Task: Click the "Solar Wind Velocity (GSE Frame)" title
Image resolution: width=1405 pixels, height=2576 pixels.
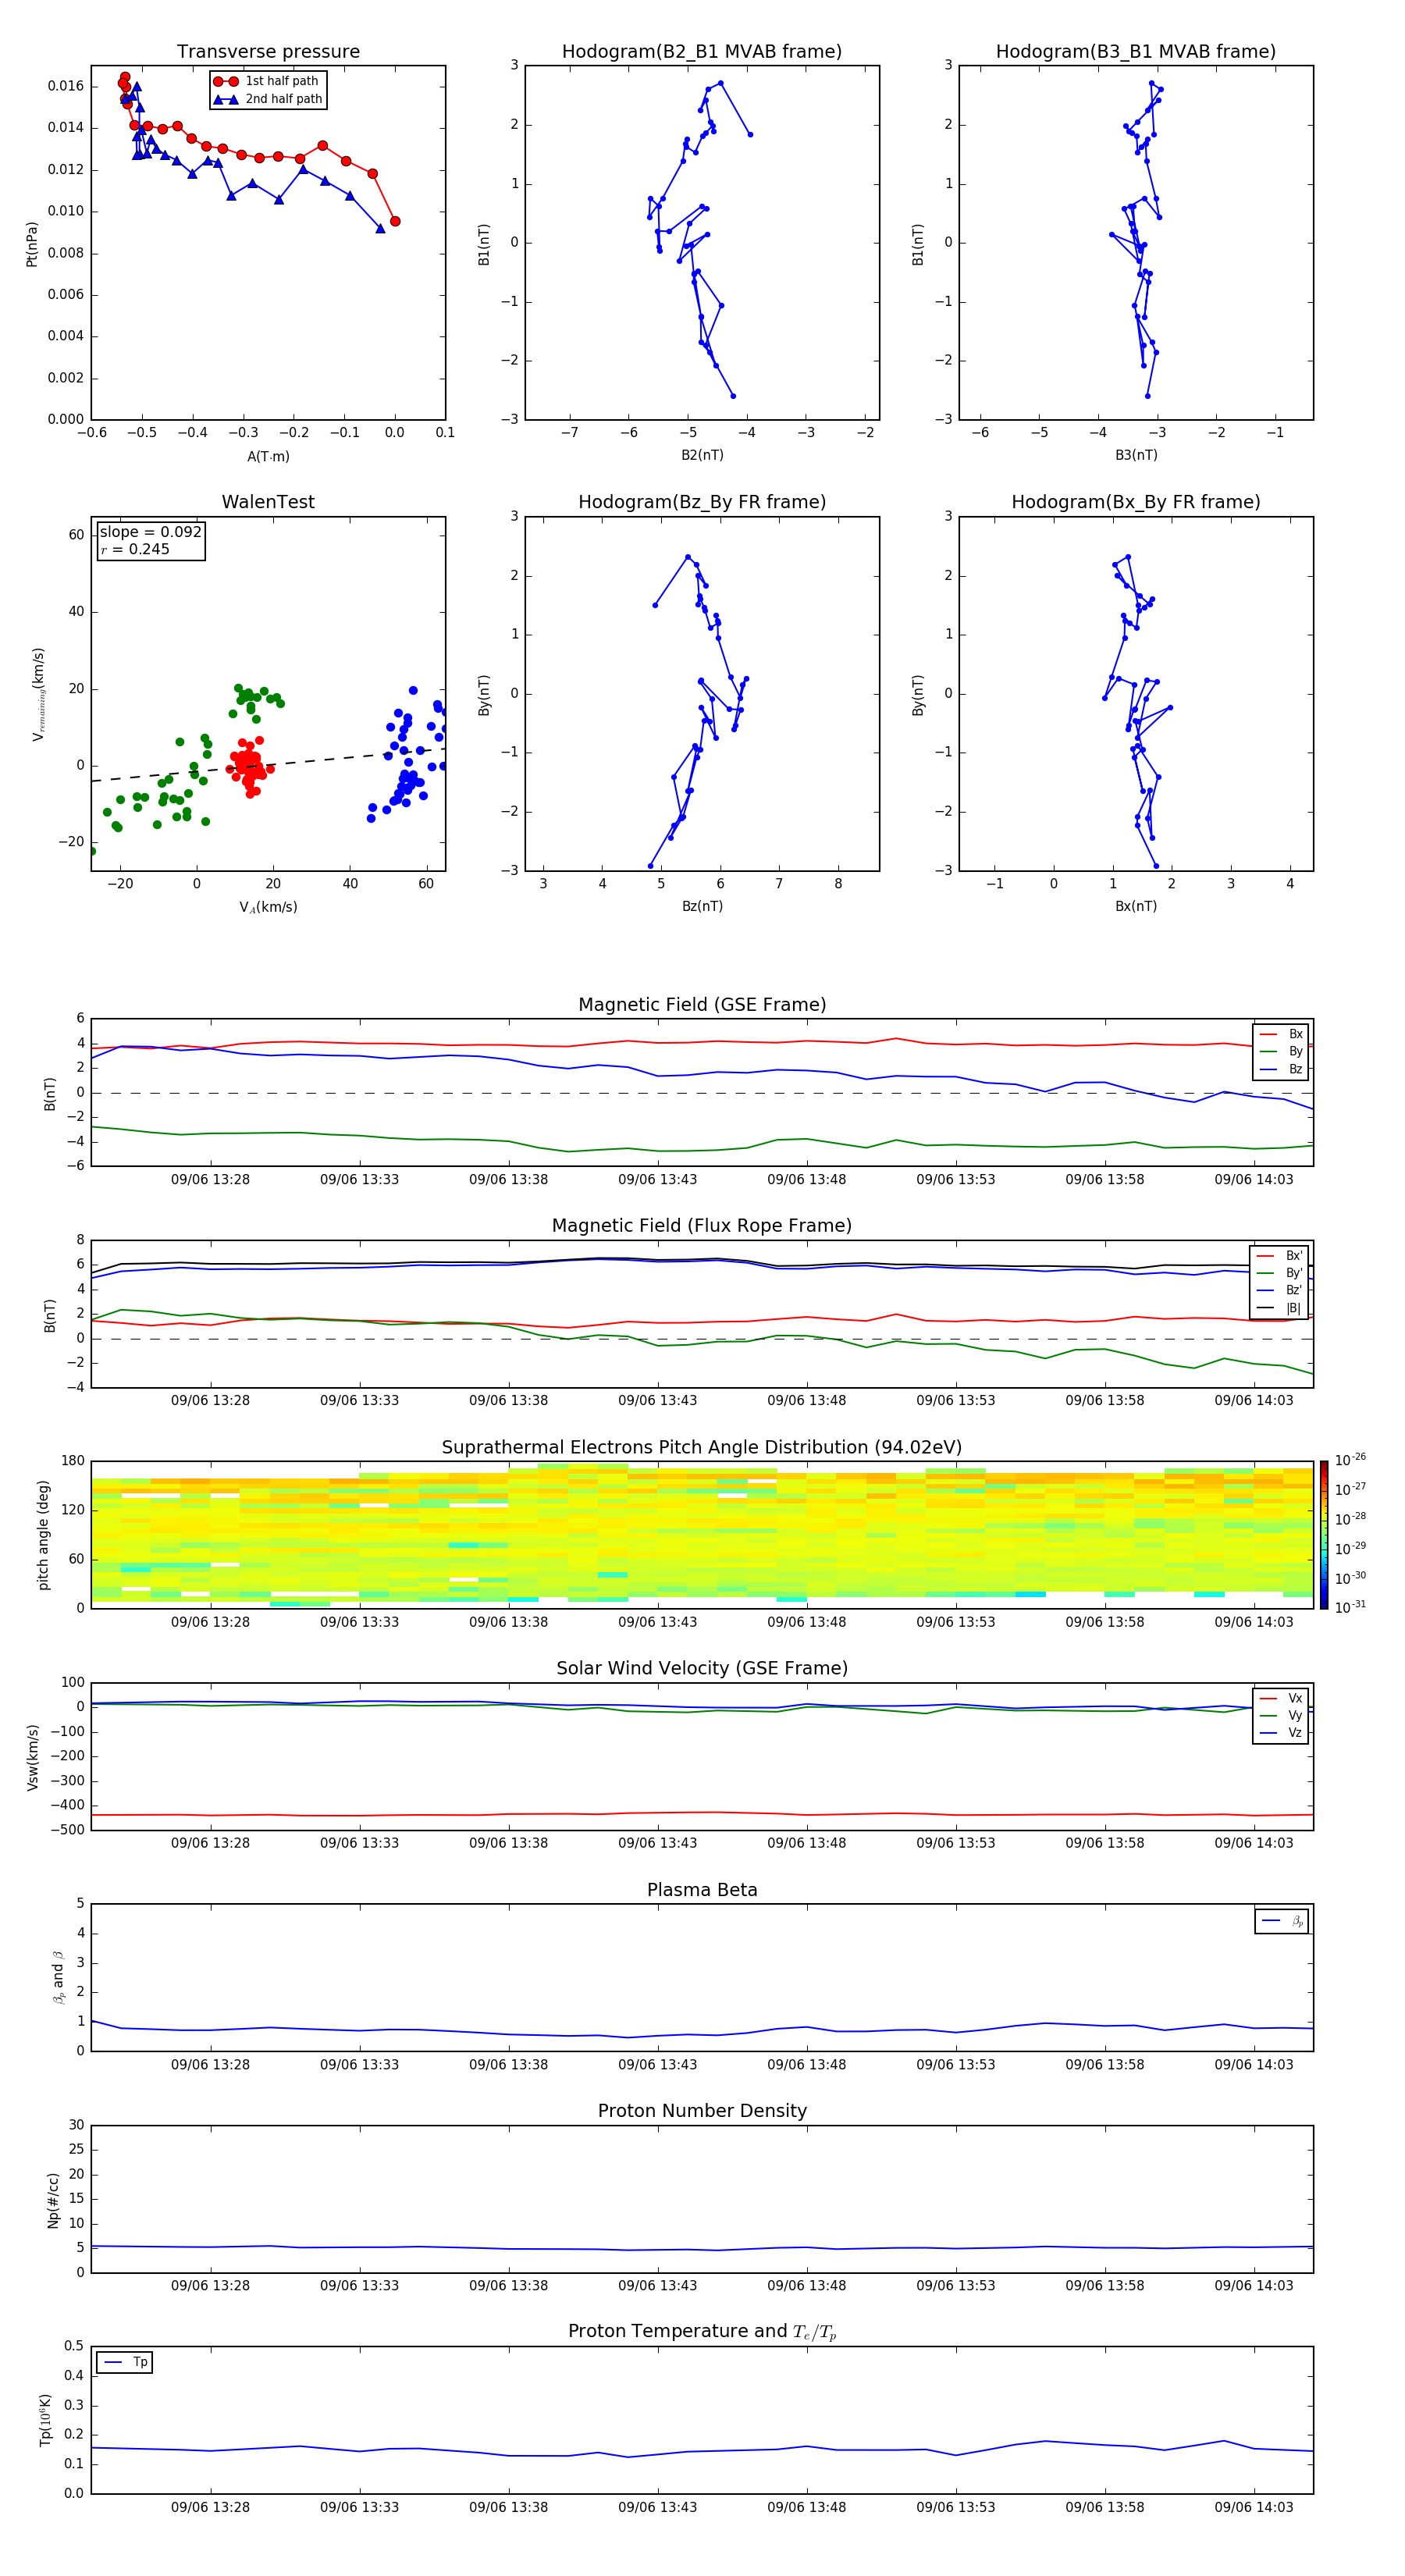Action: 702,1668
